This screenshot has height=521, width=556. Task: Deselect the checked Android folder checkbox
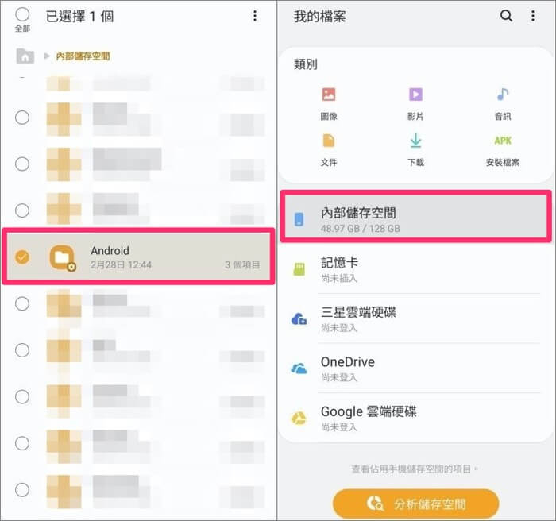[x=22, y=257]
